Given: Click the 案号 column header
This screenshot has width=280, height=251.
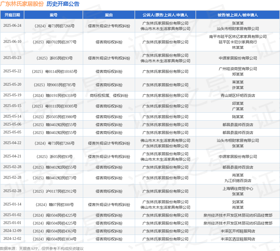Looking at the screenshot, I should tap(53, 15).
